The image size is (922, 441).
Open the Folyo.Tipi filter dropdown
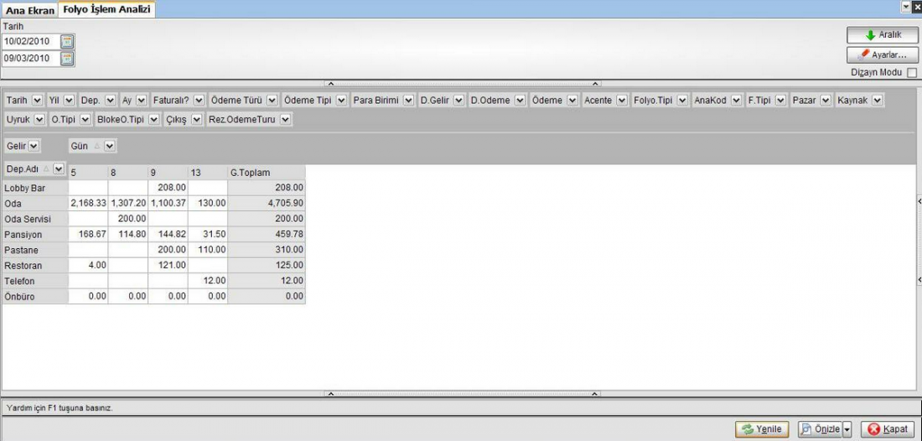coord(682,101)
